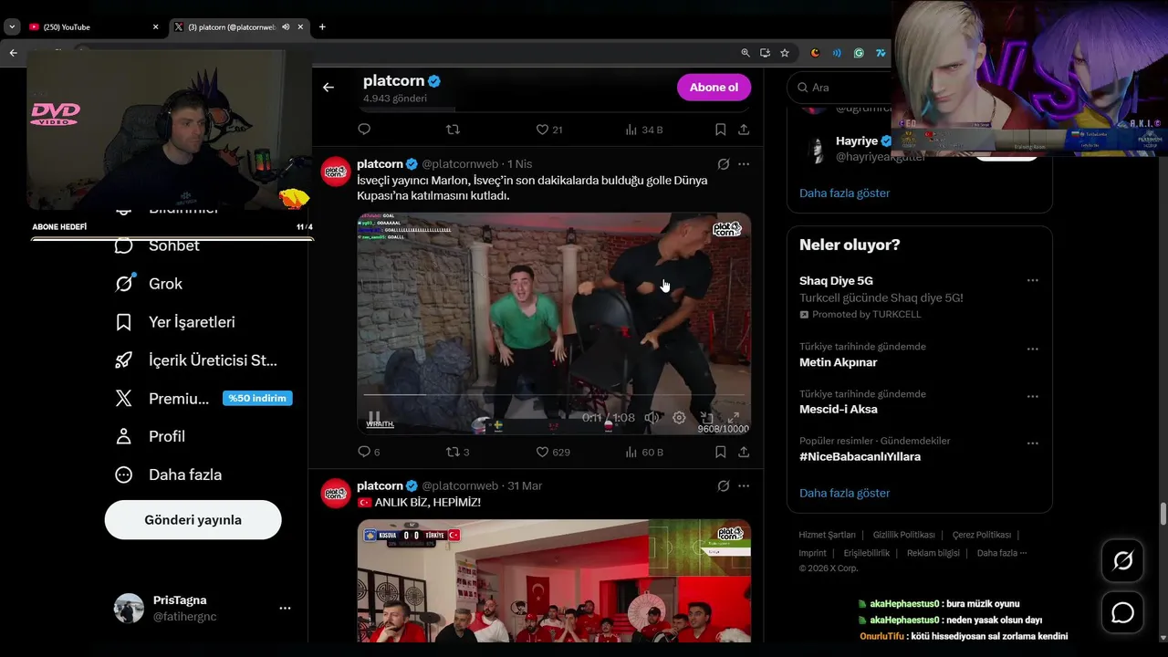
Task: Share the Marlon post
Action: point(744,452)
